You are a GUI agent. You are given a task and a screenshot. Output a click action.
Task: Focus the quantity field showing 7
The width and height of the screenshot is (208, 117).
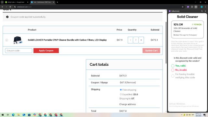tap(136, 40)
